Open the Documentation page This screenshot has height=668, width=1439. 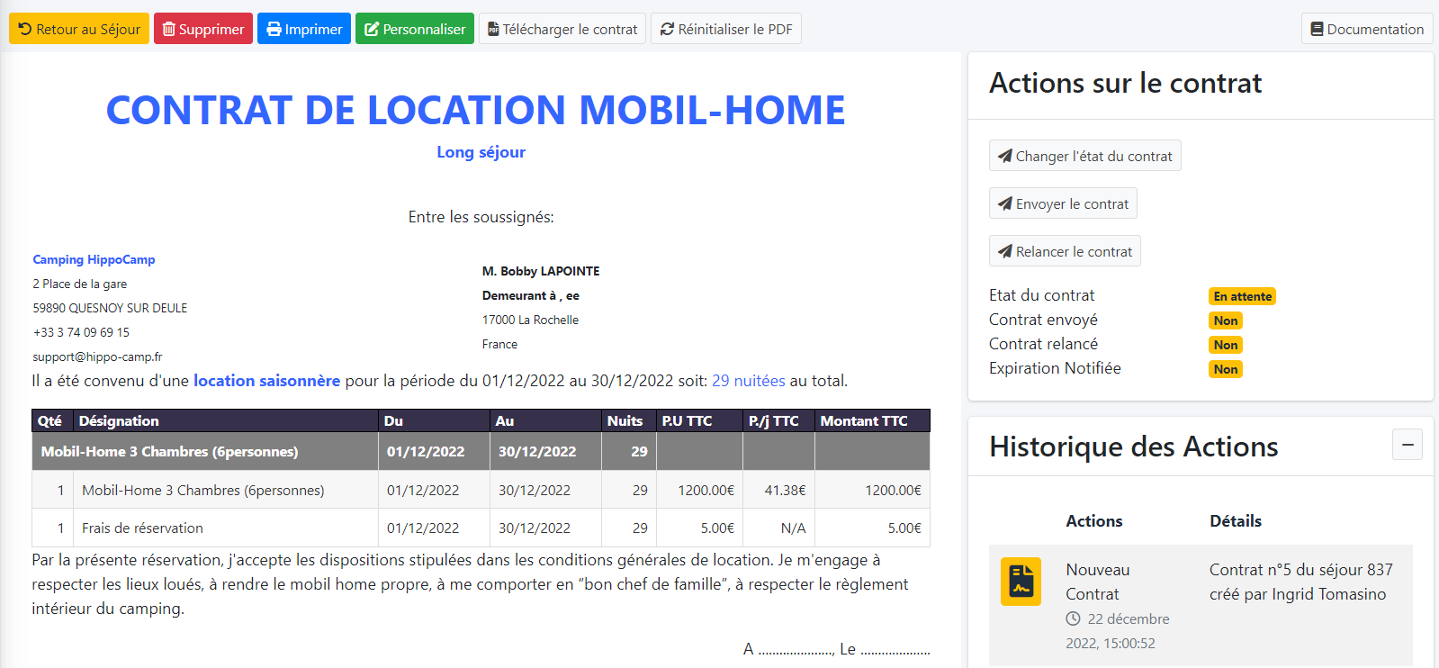click(1367, 29)
